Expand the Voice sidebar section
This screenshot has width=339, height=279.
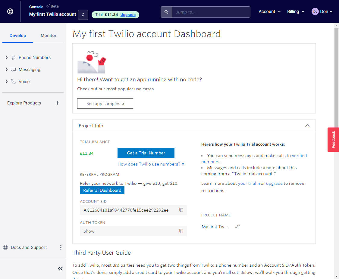(x=7, y=82)
